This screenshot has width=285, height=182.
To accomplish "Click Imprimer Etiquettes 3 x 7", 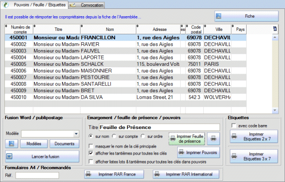I will click(x=254, y=156).
